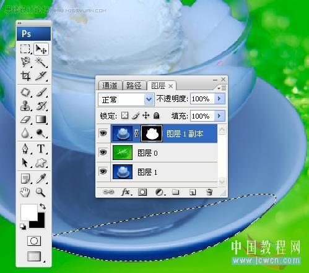Click the 图层 1 layer thumbnail
309x273 pixels.
(123, 172)
